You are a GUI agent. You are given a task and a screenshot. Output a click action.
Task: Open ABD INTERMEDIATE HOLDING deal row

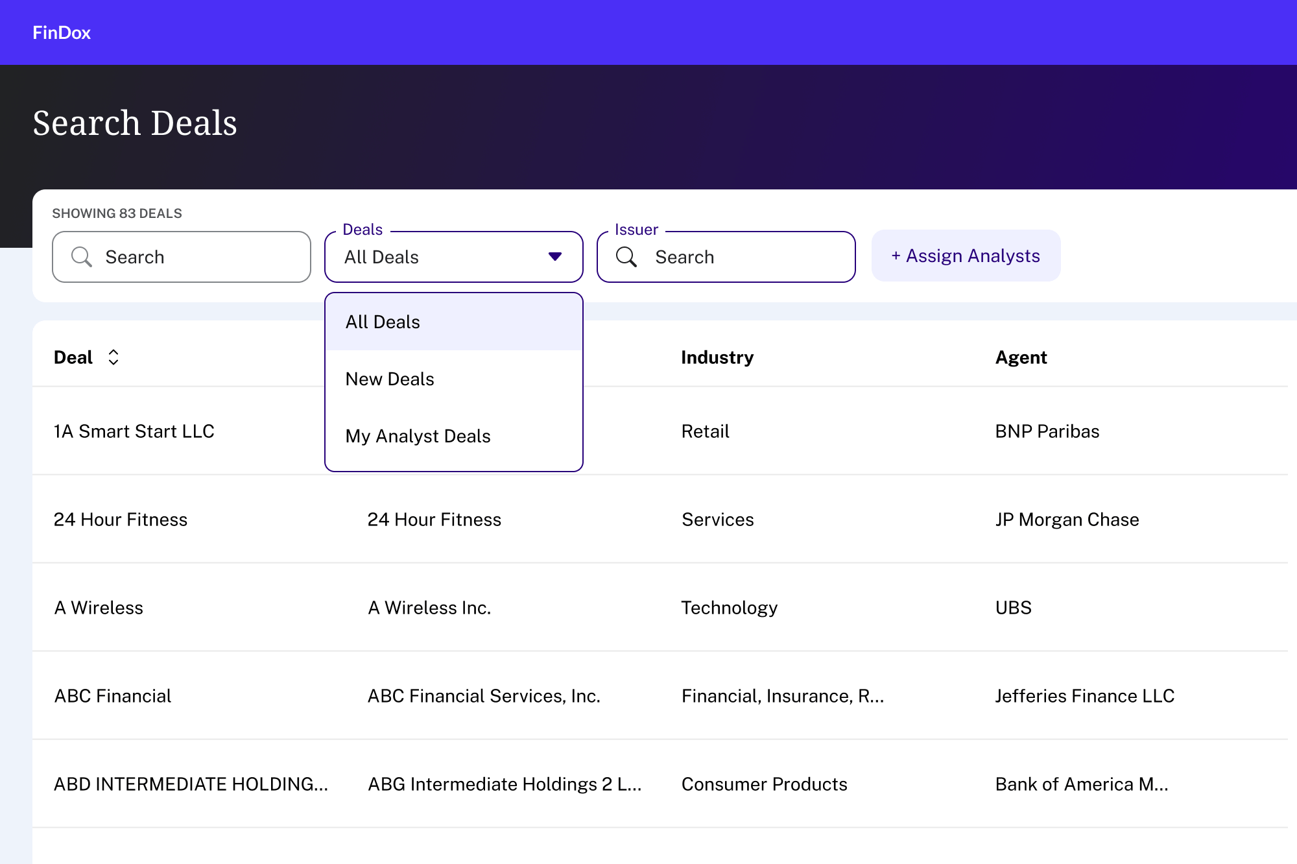click(191, 784)
